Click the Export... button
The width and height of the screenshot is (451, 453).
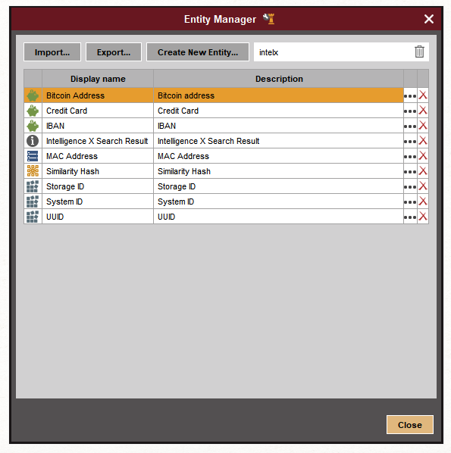tap(114, 52)
